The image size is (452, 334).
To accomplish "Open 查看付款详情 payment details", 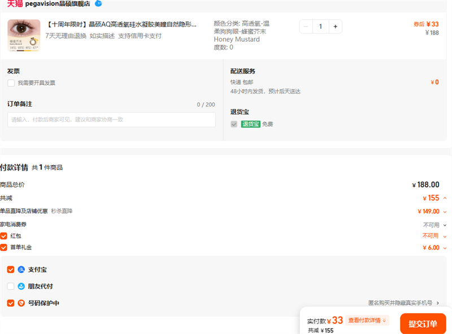I will click(x=367, y=320).
